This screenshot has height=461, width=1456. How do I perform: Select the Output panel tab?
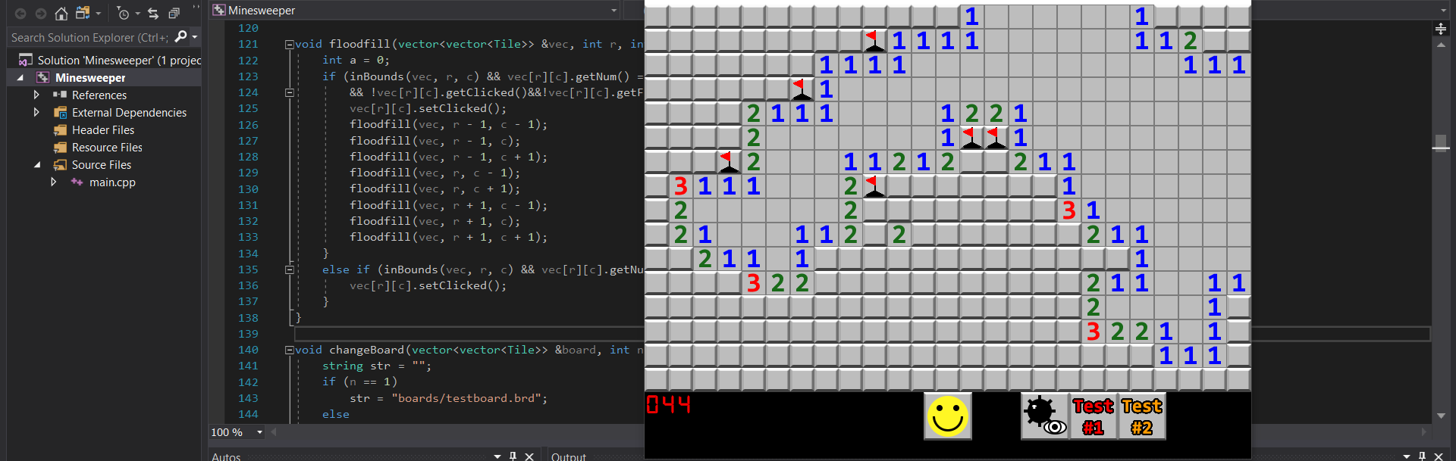(x=569, y=456)
